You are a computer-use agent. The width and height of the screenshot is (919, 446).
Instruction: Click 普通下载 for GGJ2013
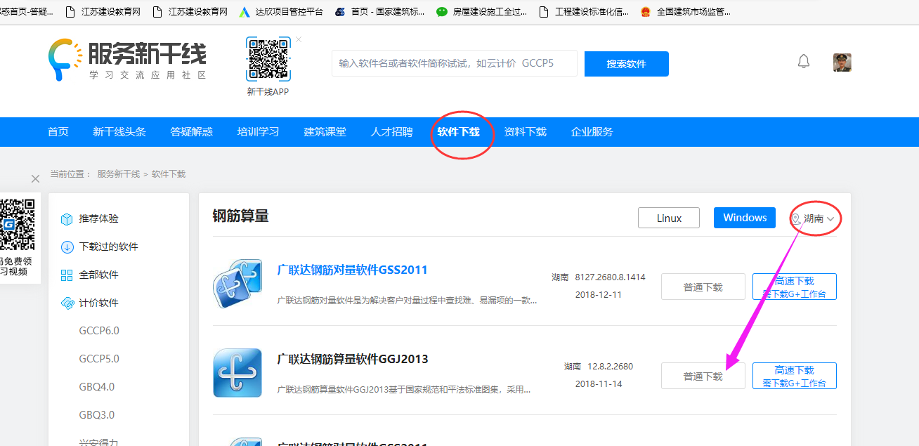click(703, 376)
